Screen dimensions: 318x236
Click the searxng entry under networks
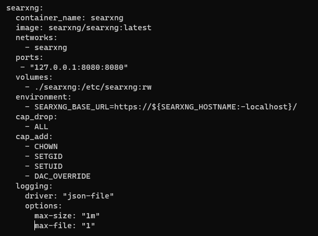pyautogui.click(x=51, y=47)
